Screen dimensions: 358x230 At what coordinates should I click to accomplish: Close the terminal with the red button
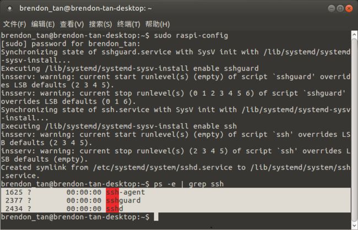349,8
